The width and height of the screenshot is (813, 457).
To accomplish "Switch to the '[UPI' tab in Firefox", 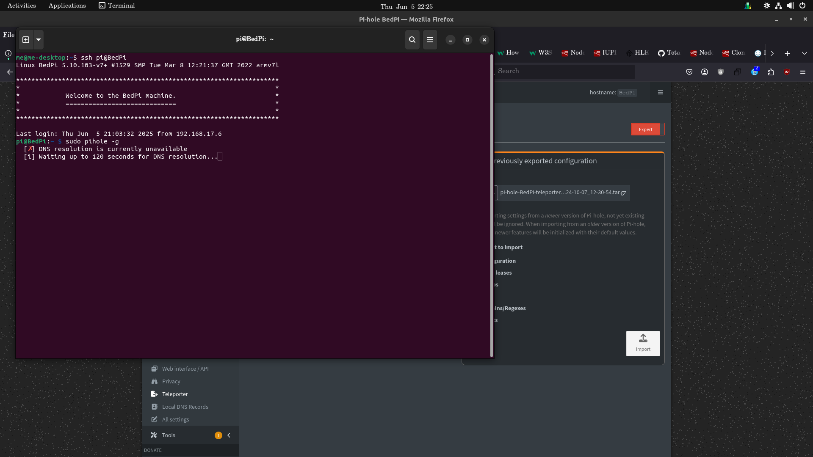I will pyautogui.click(x=606, y=53).
